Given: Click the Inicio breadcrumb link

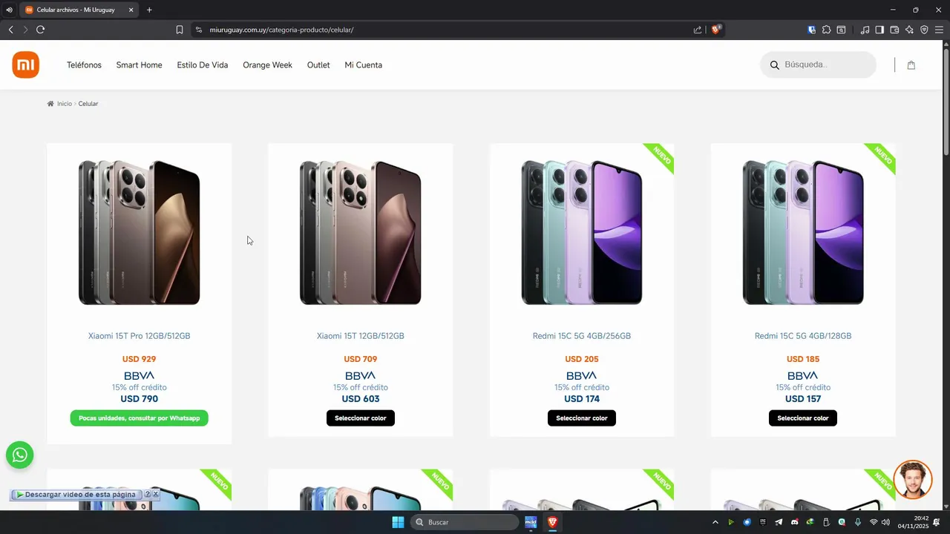Looking at the screenshot, I should 65,104.
